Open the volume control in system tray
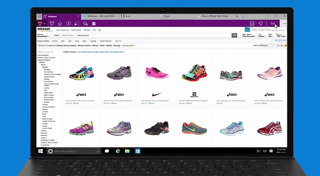Image resolution: width=320 pixels, height=176 pixels. 265,151
